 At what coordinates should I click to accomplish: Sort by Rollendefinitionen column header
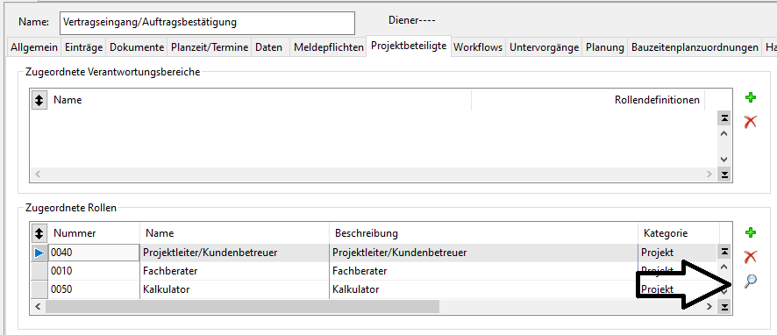coord(588,100)
